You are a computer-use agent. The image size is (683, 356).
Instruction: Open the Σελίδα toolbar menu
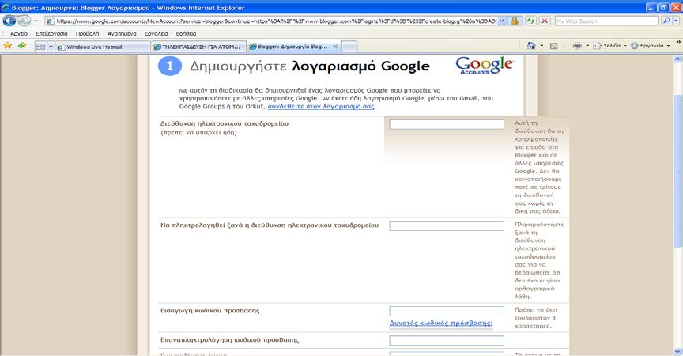click(609, 46)
